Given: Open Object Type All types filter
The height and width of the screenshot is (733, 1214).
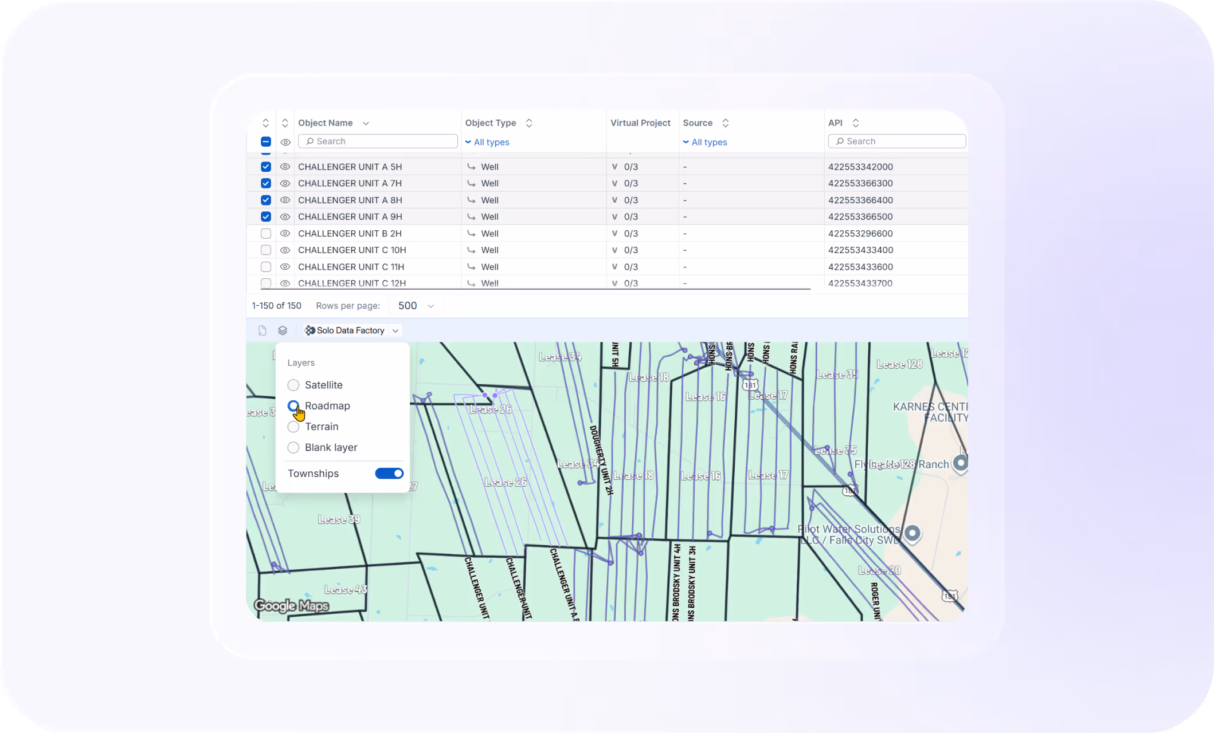Looking at the screenshot, I should [x=487, y=142].
